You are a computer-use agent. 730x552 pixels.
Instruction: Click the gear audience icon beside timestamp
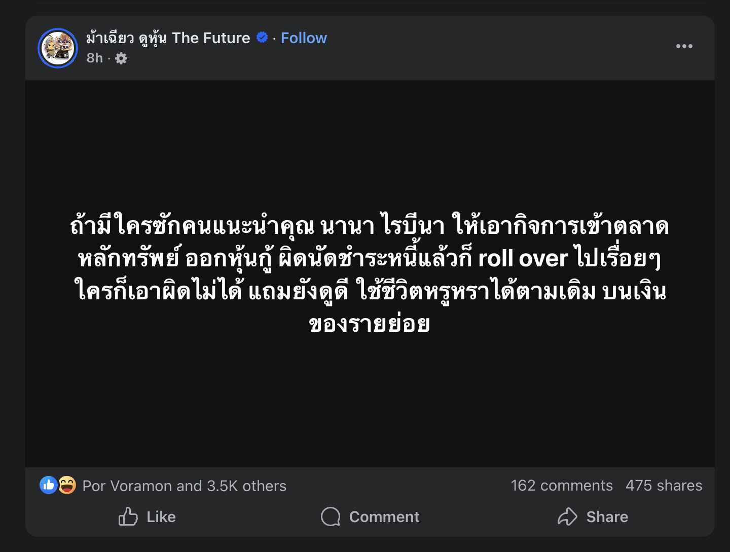[x=121, y=59]
